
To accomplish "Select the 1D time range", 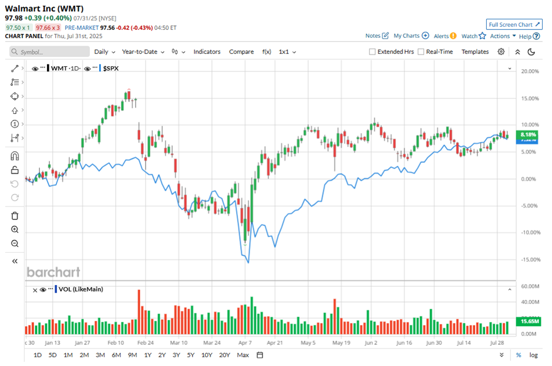I will tap(38, 355).
